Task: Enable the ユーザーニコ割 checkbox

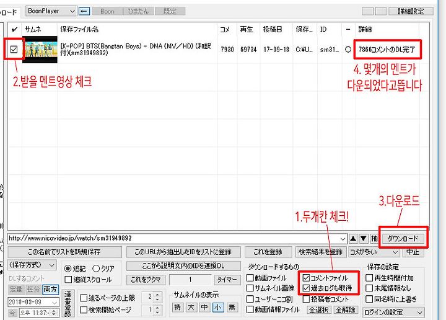Action: coord(250,299)
